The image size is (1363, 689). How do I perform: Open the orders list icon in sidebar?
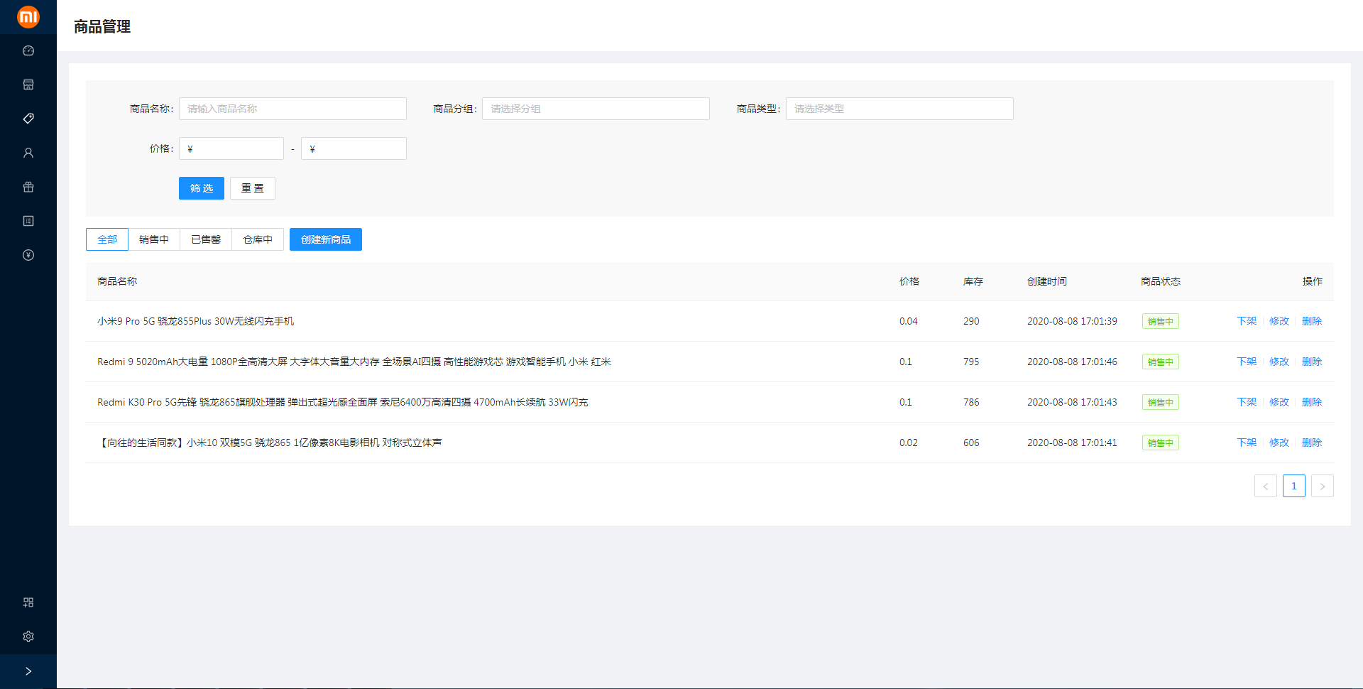point(28,221)
